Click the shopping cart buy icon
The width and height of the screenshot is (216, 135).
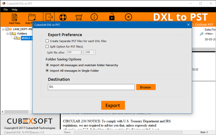click(79, 17)
